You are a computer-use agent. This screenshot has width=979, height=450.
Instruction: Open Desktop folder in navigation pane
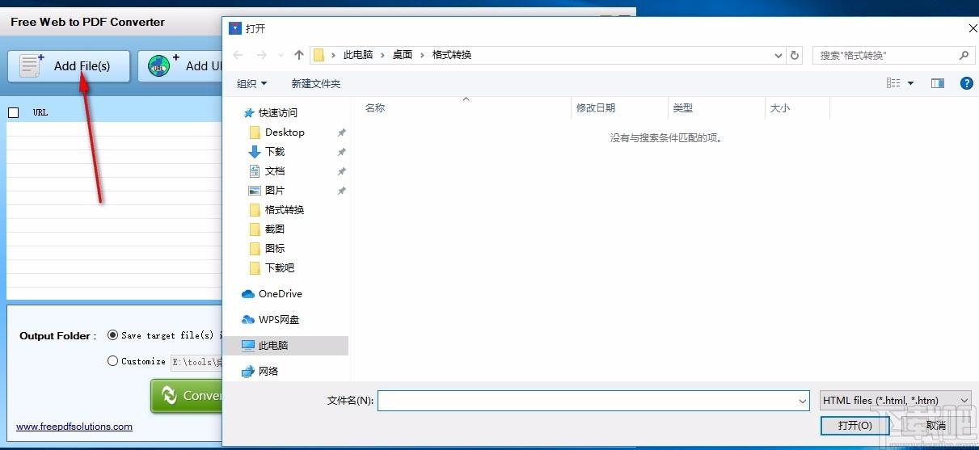pyautogui.click(x=285, y=132)
